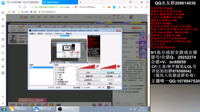Collapse the browser left sidebar
200x112 pixels.
(3, 103)
